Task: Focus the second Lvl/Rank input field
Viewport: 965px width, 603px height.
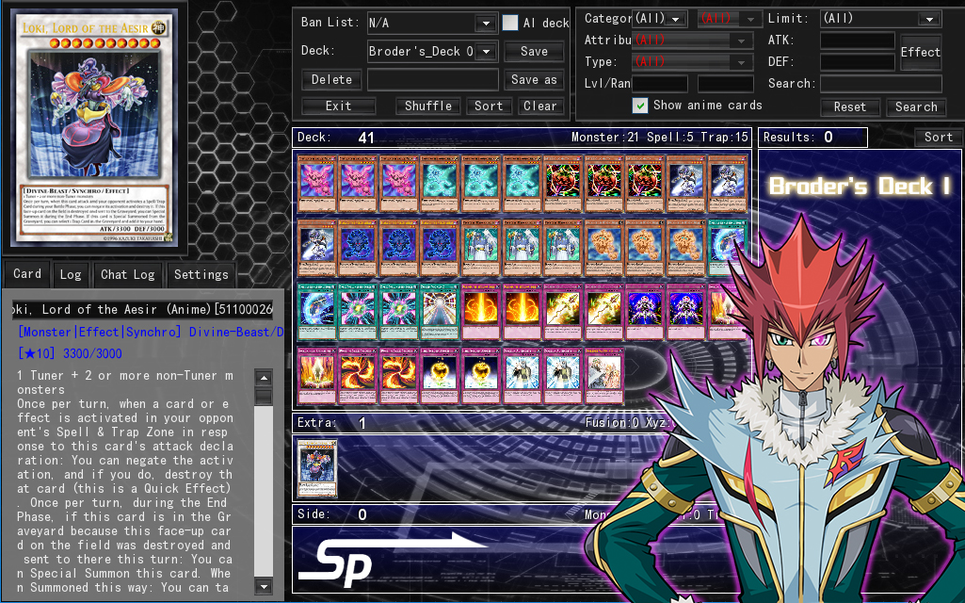Action: point(726,83)
